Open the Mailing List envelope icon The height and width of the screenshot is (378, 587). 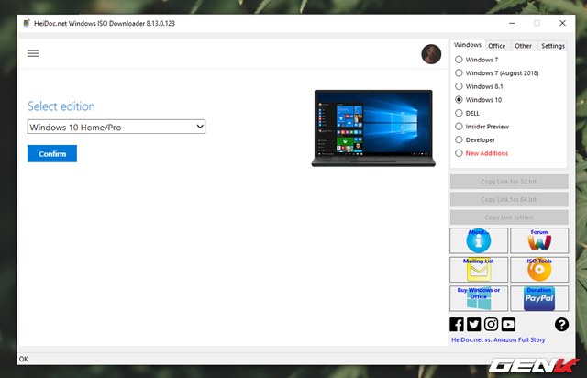point(479,270)
